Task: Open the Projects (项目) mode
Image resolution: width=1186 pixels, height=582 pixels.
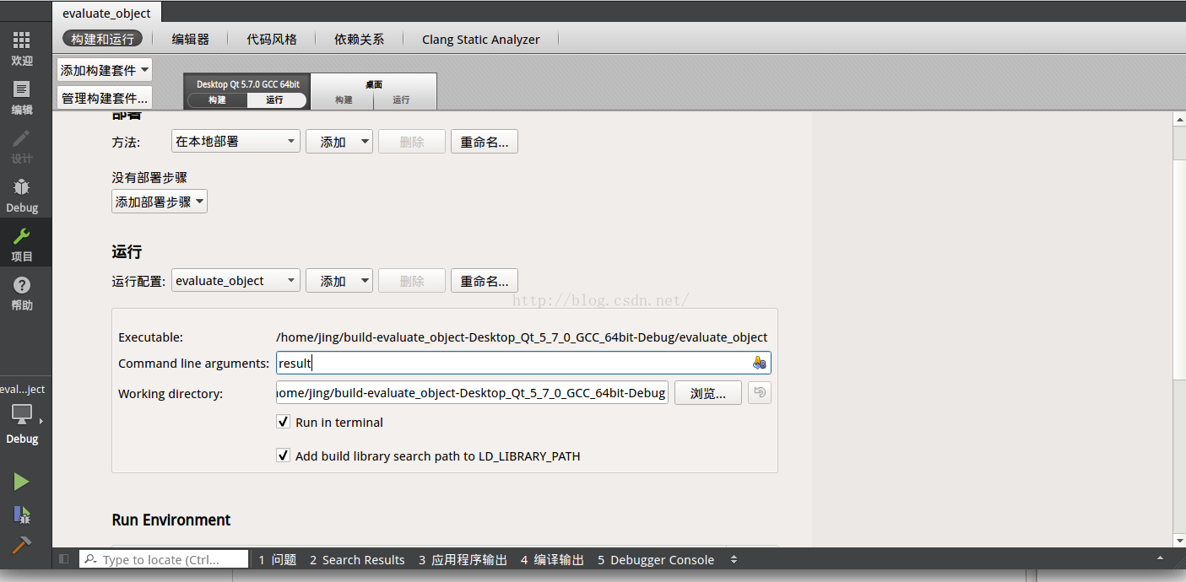Action: click(x=22, y=245)
